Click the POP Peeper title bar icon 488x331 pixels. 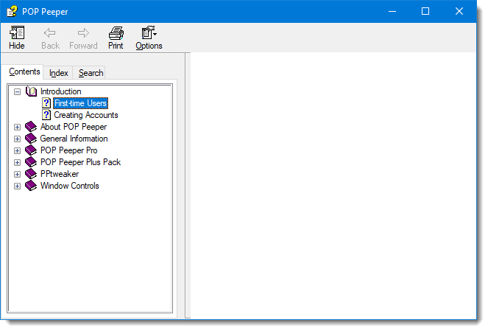coord(13,11)
